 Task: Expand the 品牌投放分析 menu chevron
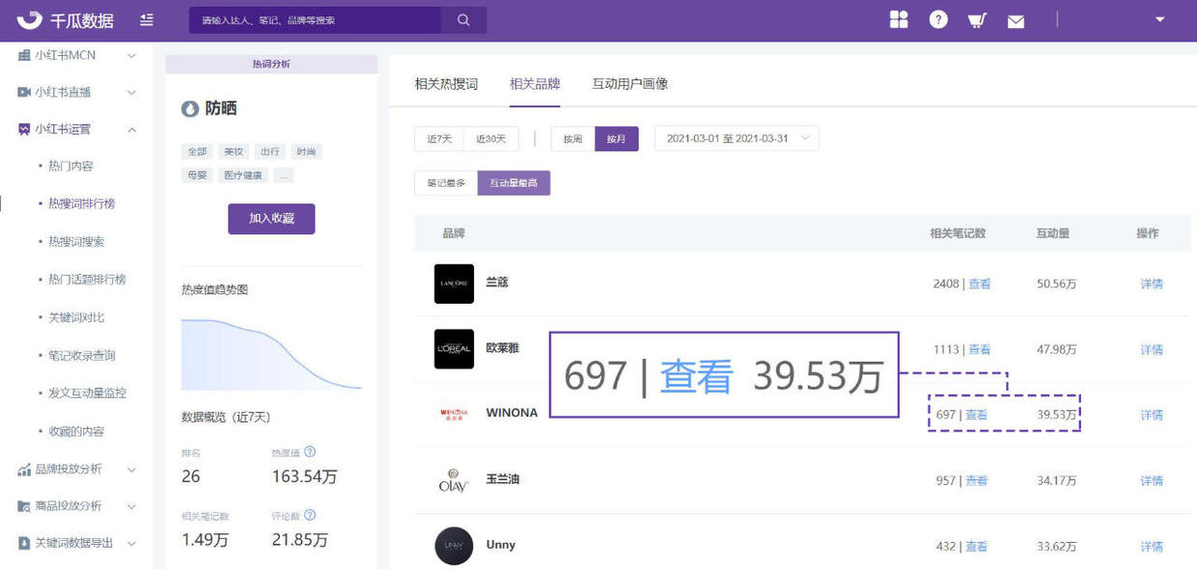pyautogui.click(x=132, y=470)
